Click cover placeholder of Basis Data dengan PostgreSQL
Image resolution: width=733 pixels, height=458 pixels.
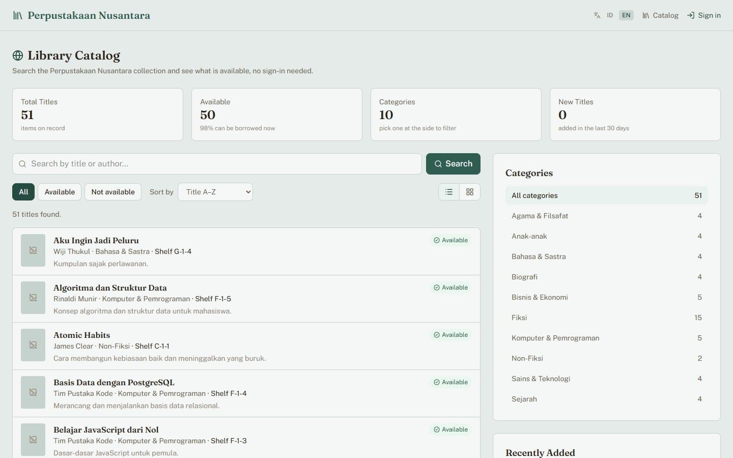tap(33, 392)
